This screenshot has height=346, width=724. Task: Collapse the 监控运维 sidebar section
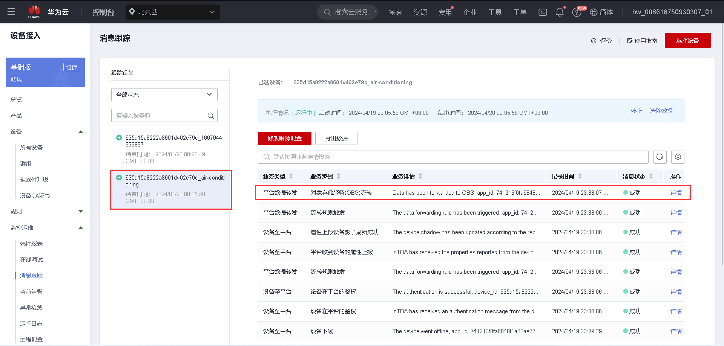pyautogui.click(x=80, y=227)
